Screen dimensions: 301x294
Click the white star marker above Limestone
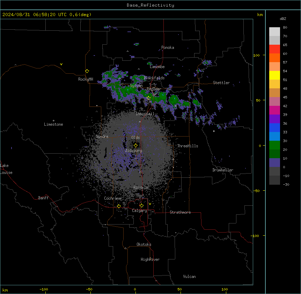[53, 120]
